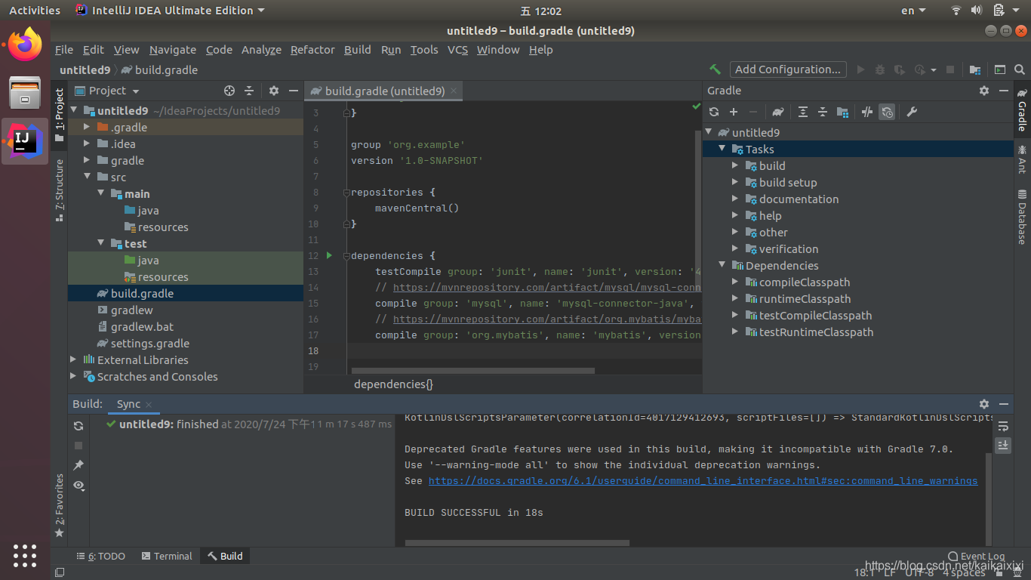This screenshot has width=1031, height=580.
Task: Click dependencies analyzer folder icon in Gradle toolbar
Action: click(x=842, y=112)
